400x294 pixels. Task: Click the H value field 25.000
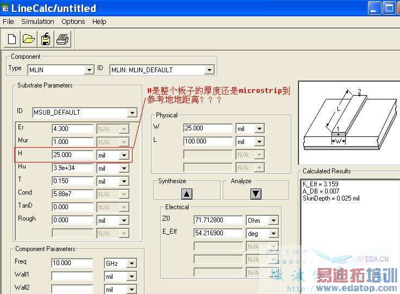coord(72,155)
